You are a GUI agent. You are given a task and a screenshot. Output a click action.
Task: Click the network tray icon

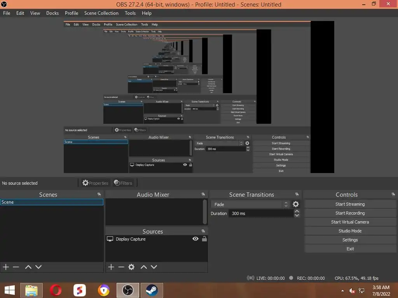pyautogui.click(x=361, y=291)
